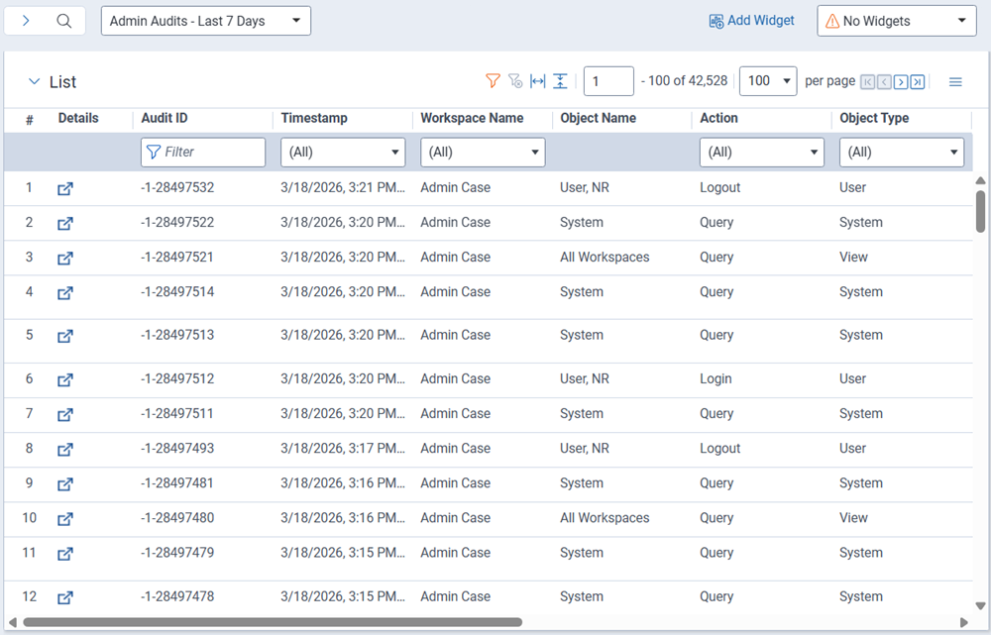Click inside the Audit ID filter field
991x635 pixels.
point(203,152)
